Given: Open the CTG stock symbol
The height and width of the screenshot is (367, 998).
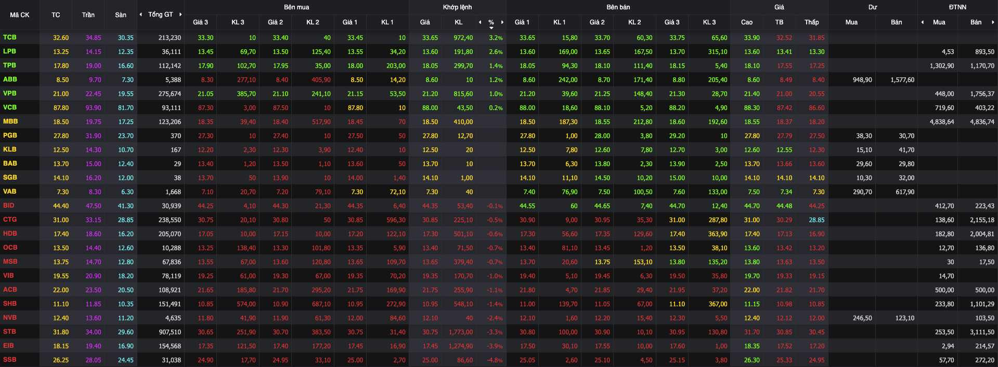Looking at the screenshot, I should pos(10,220).
